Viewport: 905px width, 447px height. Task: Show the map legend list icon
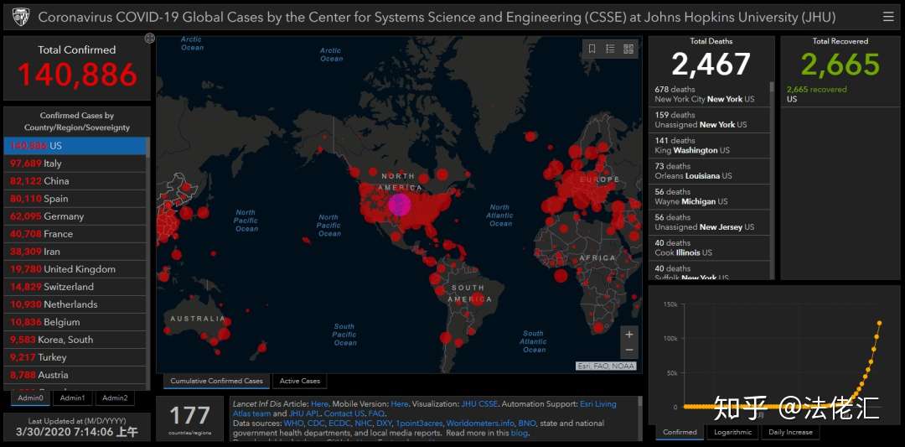click(610, 49)
